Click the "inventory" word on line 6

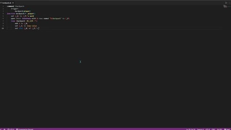(26, 18)
